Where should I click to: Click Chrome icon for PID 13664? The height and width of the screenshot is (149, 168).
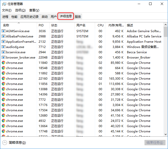coord(4,126)
